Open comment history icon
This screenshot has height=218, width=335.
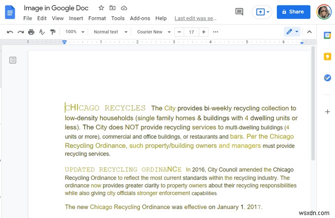point(239,12)
